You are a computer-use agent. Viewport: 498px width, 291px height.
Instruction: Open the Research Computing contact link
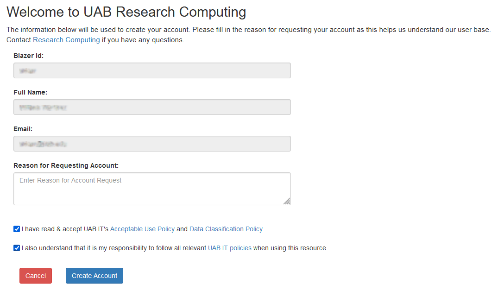pyautogui.click(x=66, y=40)
